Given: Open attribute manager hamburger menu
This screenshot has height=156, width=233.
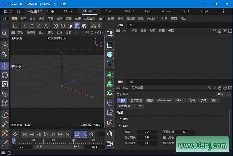Looking at the screenshot, I should pyautogui.click(x=118, y=88).
